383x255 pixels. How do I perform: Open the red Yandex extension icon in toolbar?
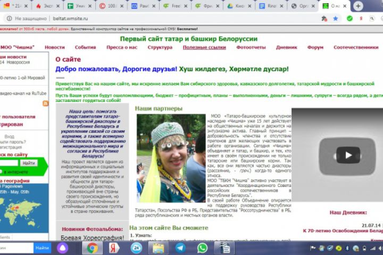[361, 19]
